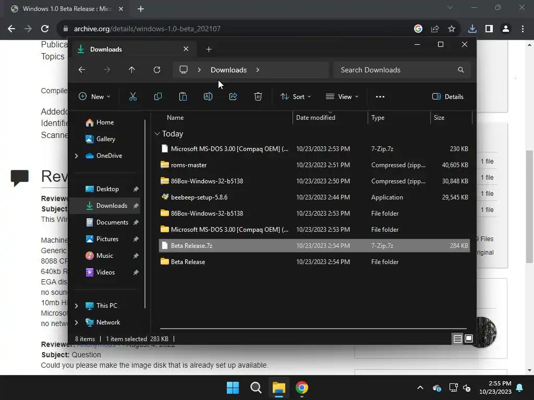Click the search magnifier in Search Downloads
534x400 pixels.
(461, 70)
